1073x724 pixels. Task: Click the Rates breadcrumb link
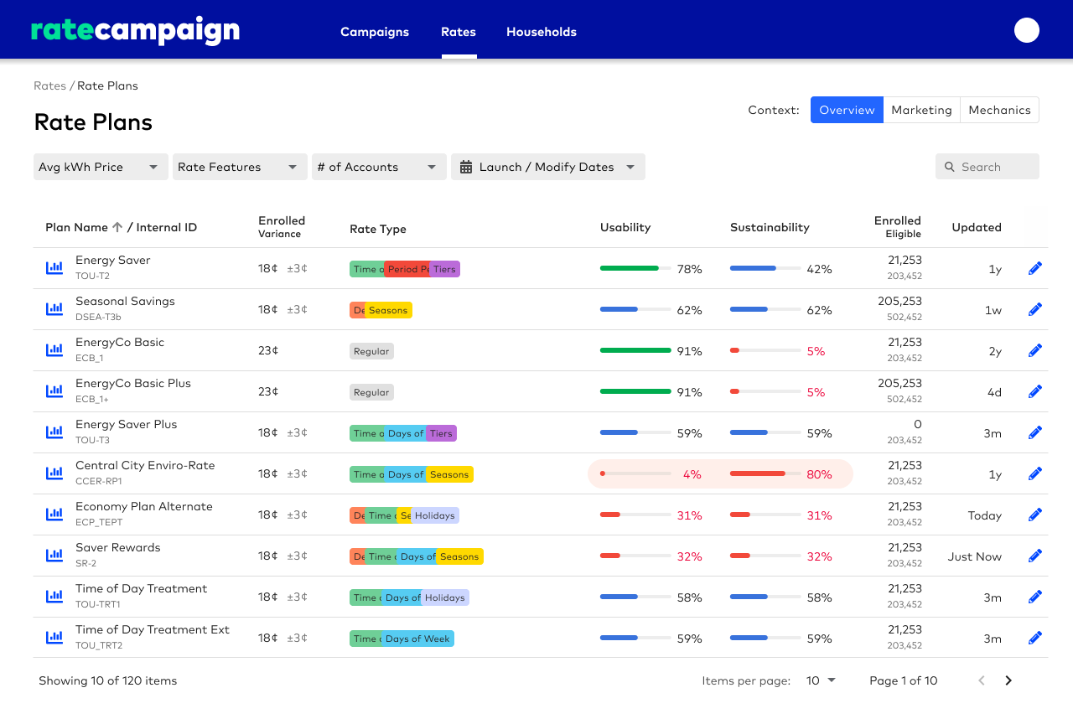pos(49,85)
